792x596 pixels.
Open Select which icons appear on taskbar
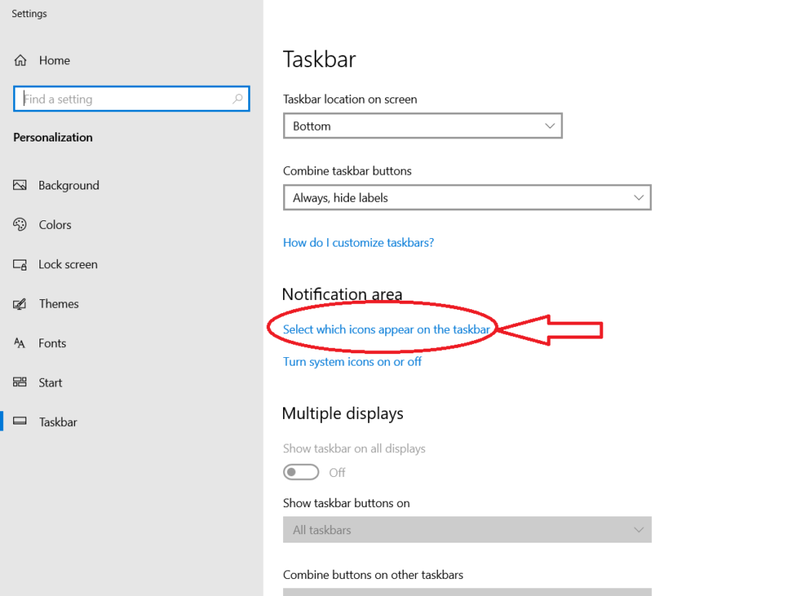pyautogui.click(x=386, y=329)
